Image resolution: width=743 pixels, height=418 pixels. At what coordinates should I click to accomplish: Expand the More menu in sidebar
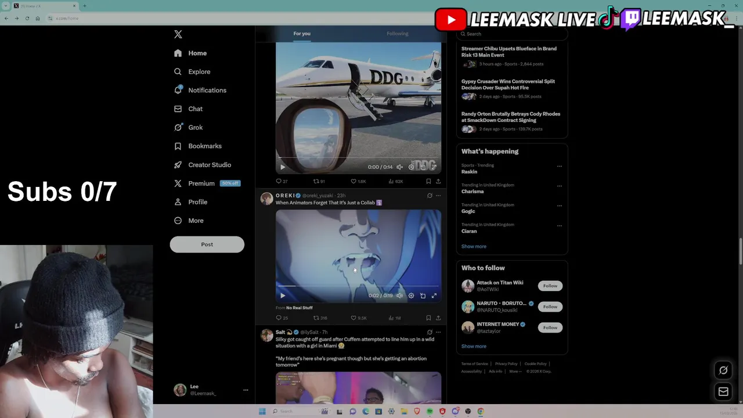[x=189, y=220]
